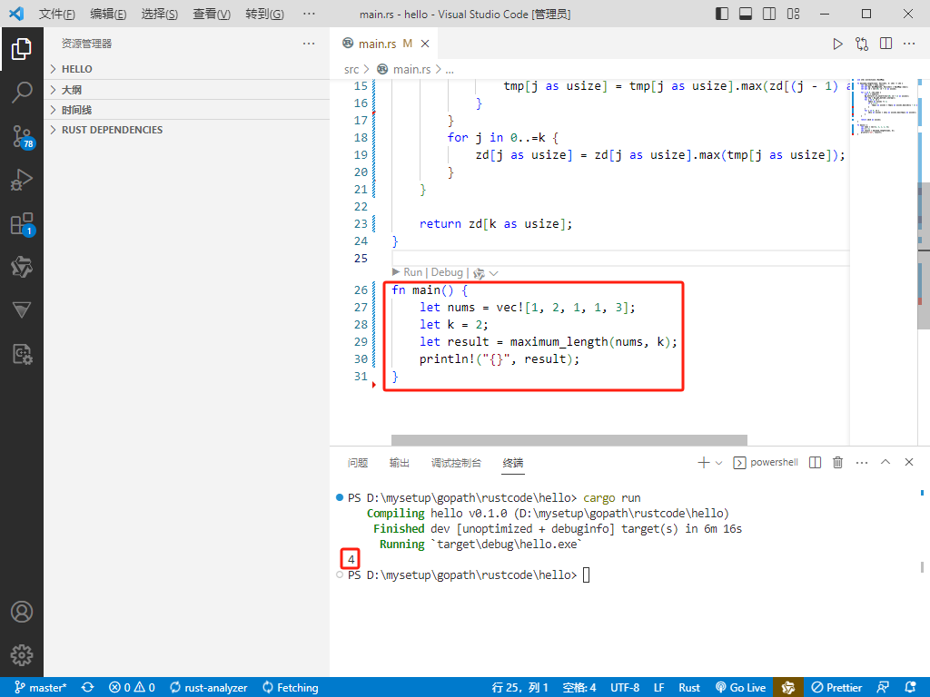Open changes compare icon in editor toolbar

pos(862,44)
